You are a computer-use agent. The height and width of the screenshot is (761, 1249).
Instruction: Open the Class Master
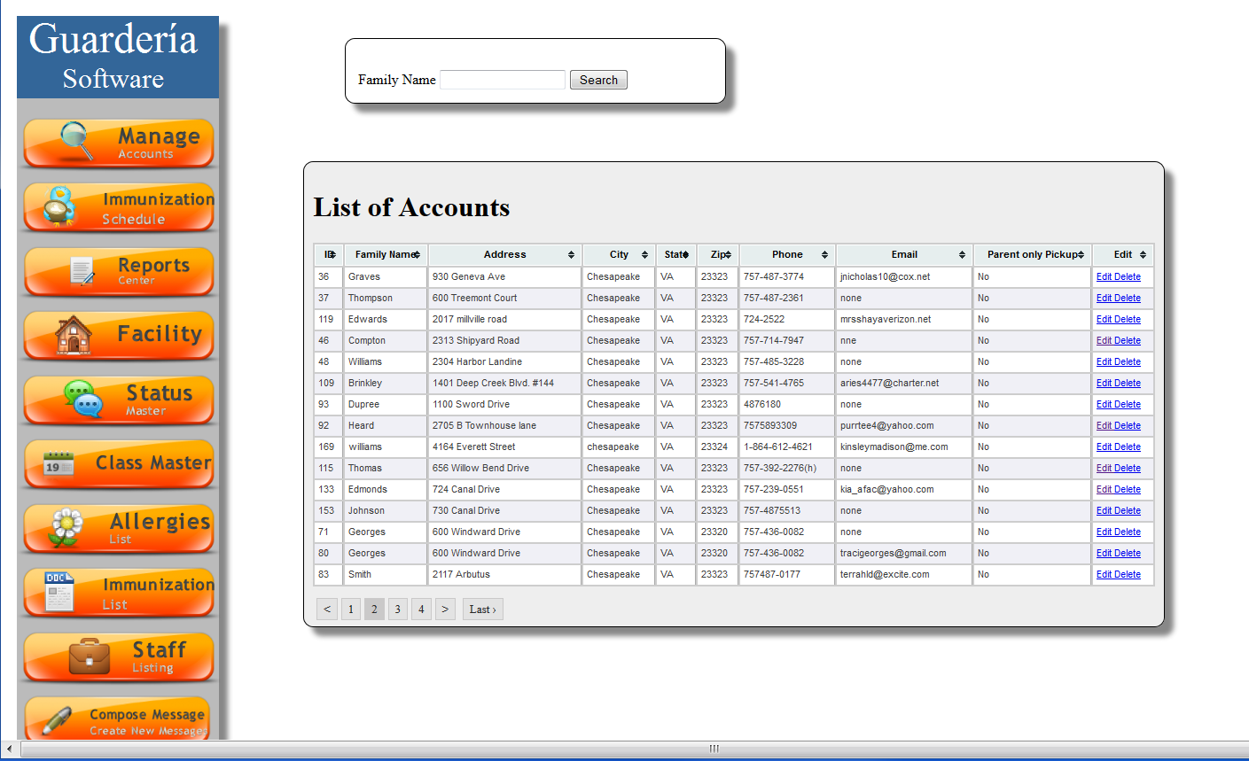click(x=118, y=464)
